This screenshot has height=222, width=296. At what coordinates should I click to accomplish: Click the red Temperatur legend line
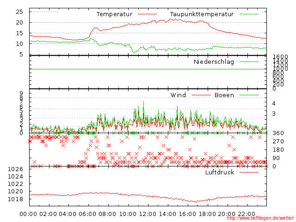tap(147, 14)
